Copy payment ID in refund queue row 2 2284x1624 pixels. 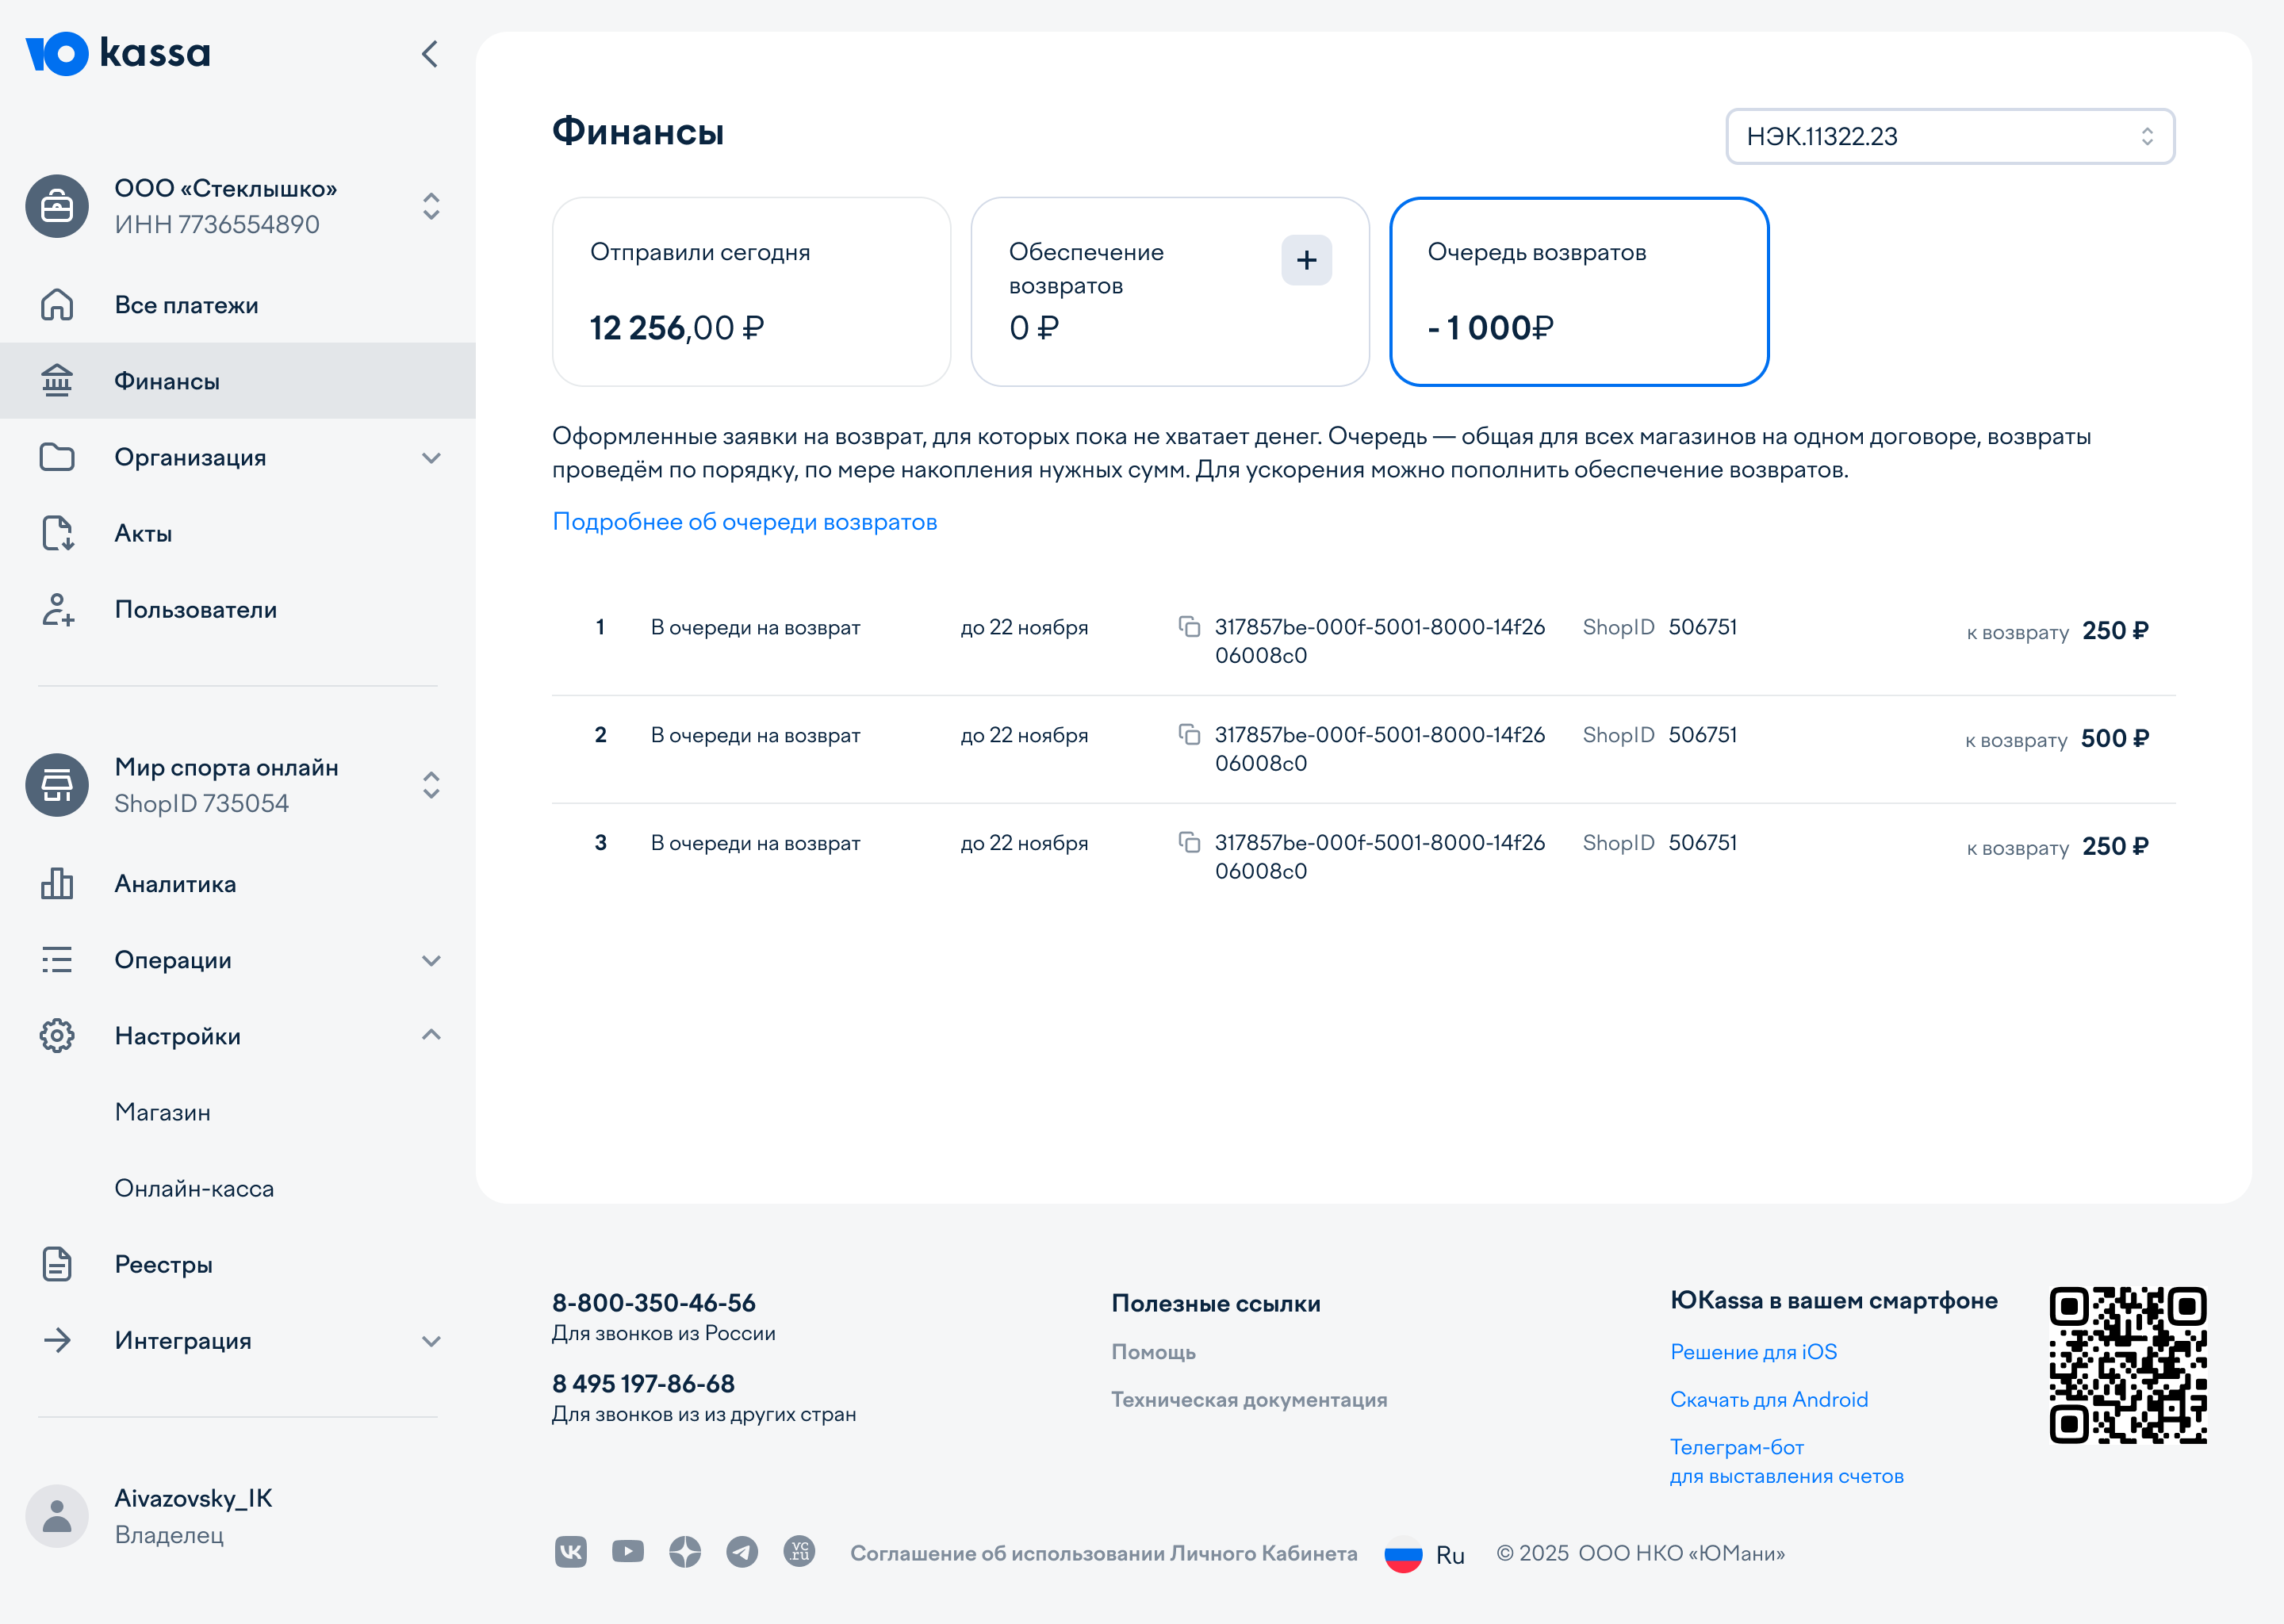coord(1189,735)
